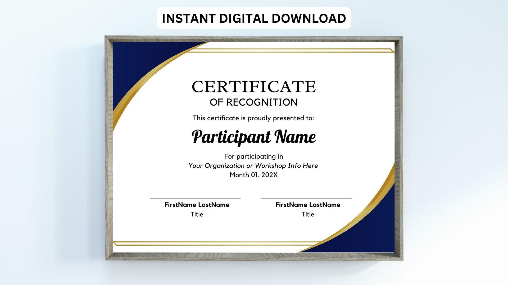Select the 'For participating in' text
Viewport: 508px width, 285px height.
(253, 156)
